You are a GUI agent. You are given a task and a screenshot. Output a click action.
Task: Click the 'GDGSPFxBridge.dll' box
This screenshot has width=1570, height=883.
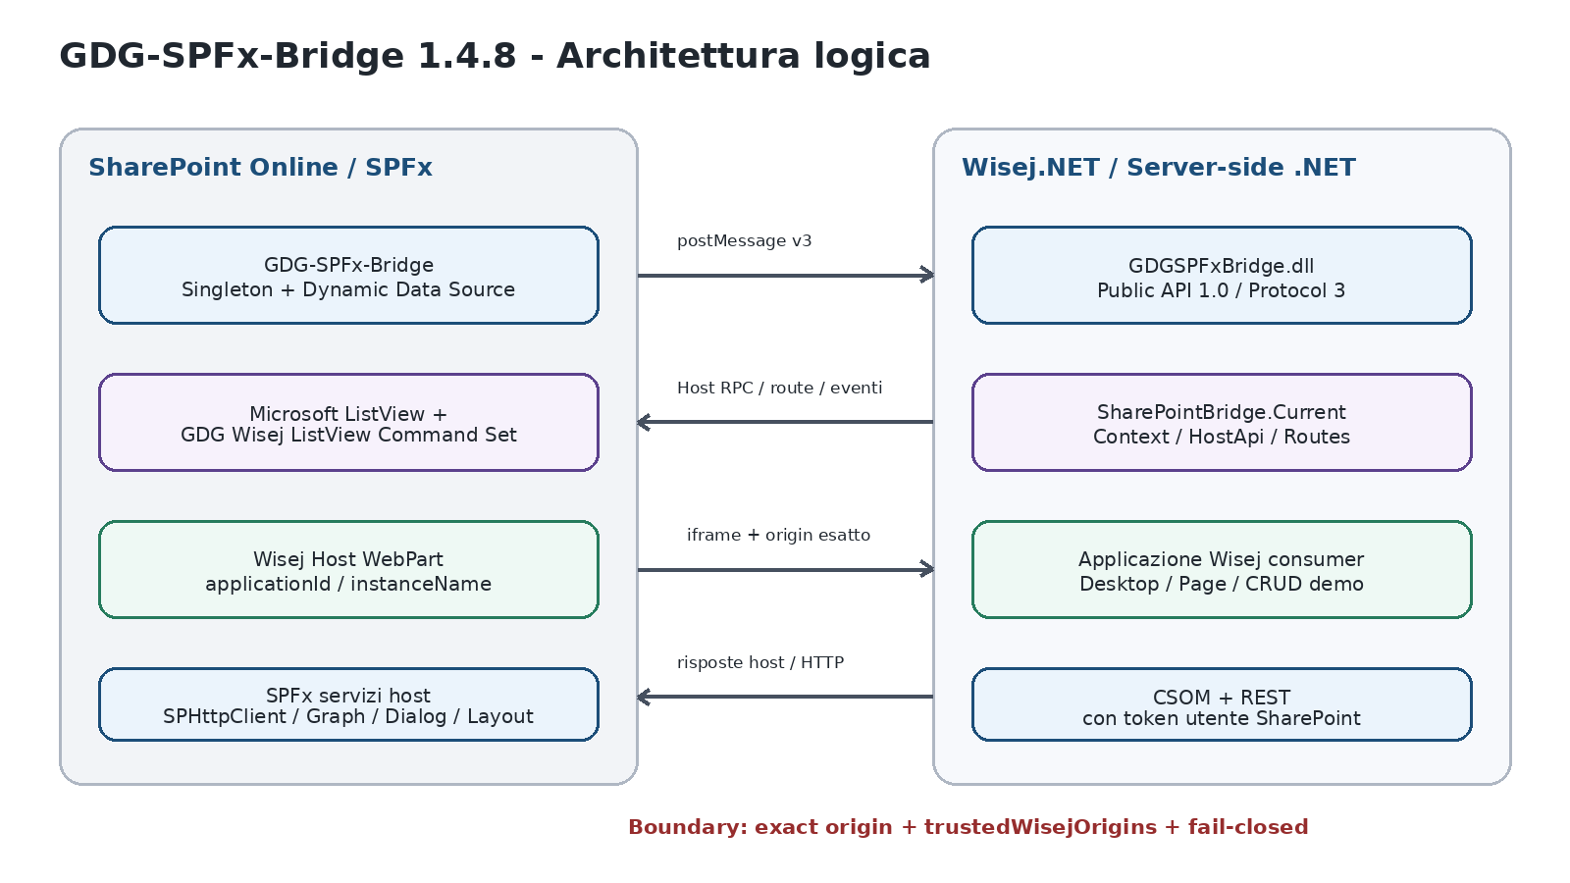1222,276
